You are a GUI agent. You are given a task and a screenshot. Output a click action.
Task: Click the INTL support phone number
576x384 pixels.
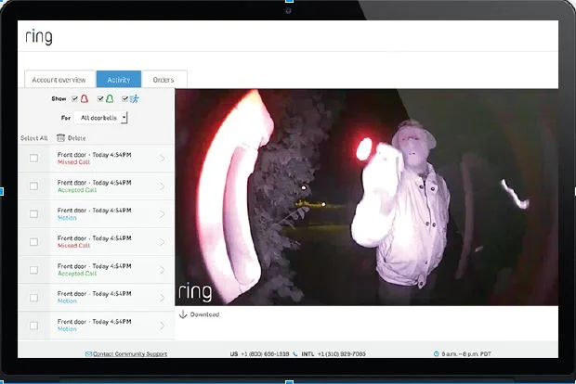[342, 354]
